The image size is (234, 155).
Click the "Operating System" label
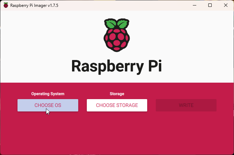(x=48, y=94)
